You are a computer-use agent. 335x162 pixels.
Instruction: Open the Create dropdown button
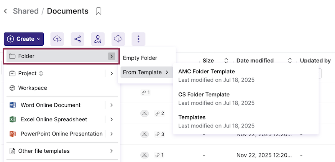pyautogui.click(x=24, y=39)
